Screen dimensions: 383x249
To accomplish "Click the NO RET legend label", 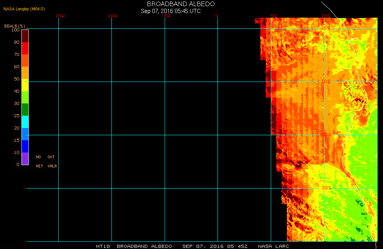I will click(x=39, y=162).
